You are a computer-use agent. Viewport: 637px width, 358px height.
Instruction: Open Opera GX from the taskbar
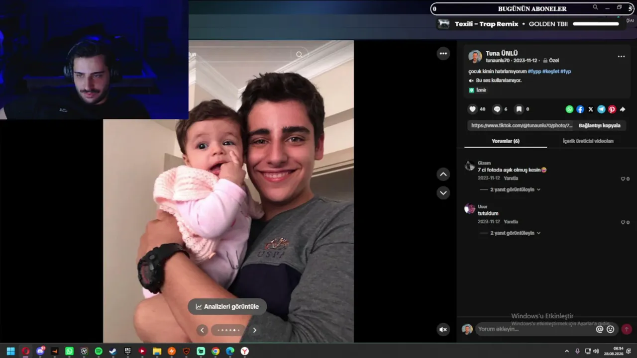click(25, 351)
